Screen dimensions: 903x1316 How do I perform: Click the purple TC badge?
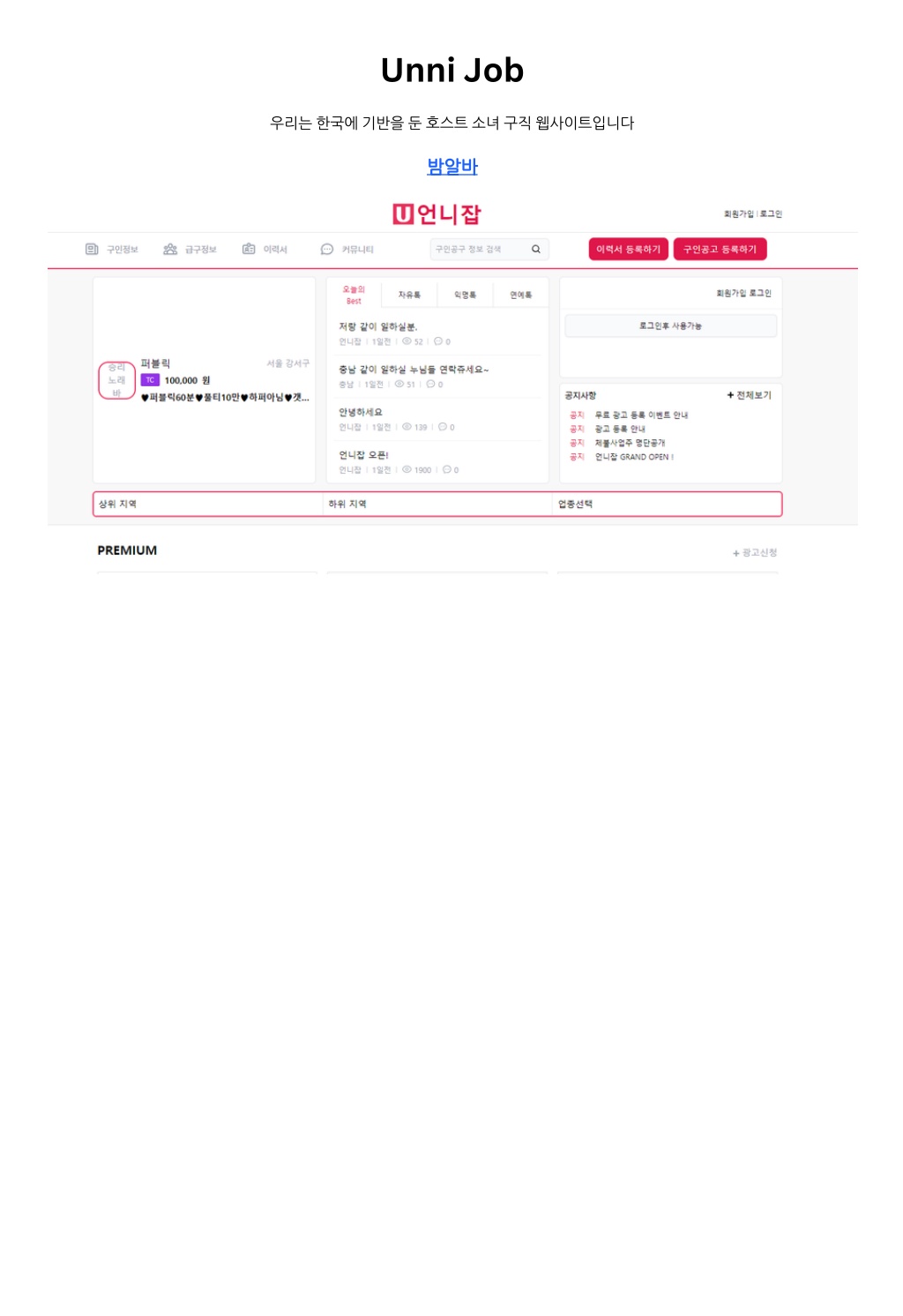pyautogui.click(x=150, y=380)
